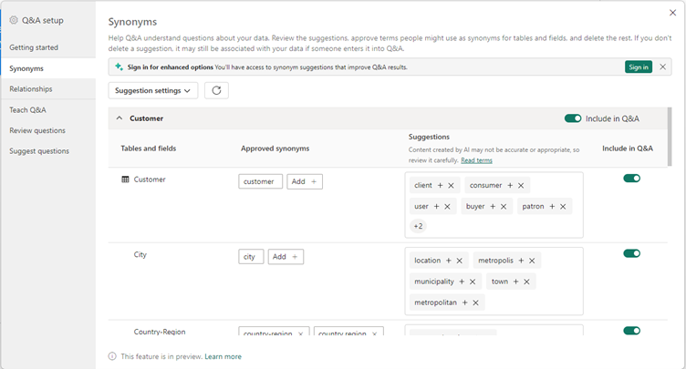Add 'buyer' as synonym via plus icon
This screenshot has width=686, height=369.
coord(493,206)
